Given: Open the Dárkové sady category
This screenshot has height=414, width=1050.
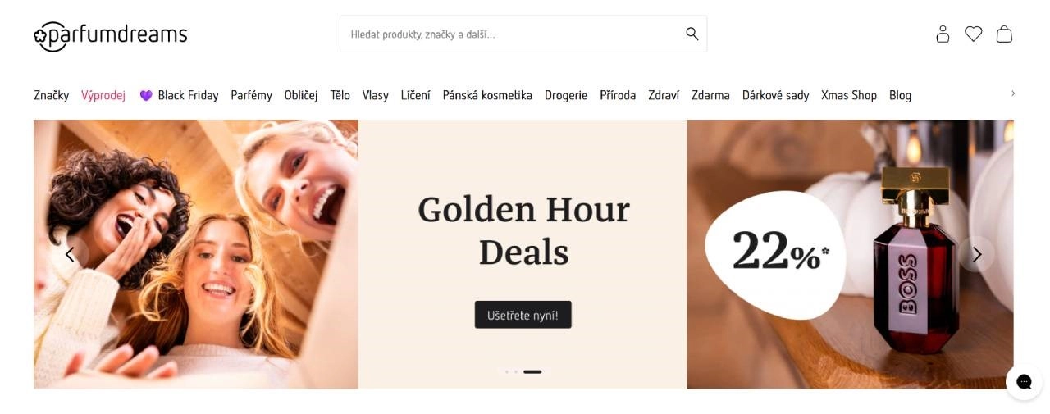Looking at the screenshot, I should (x=775, y=95).
